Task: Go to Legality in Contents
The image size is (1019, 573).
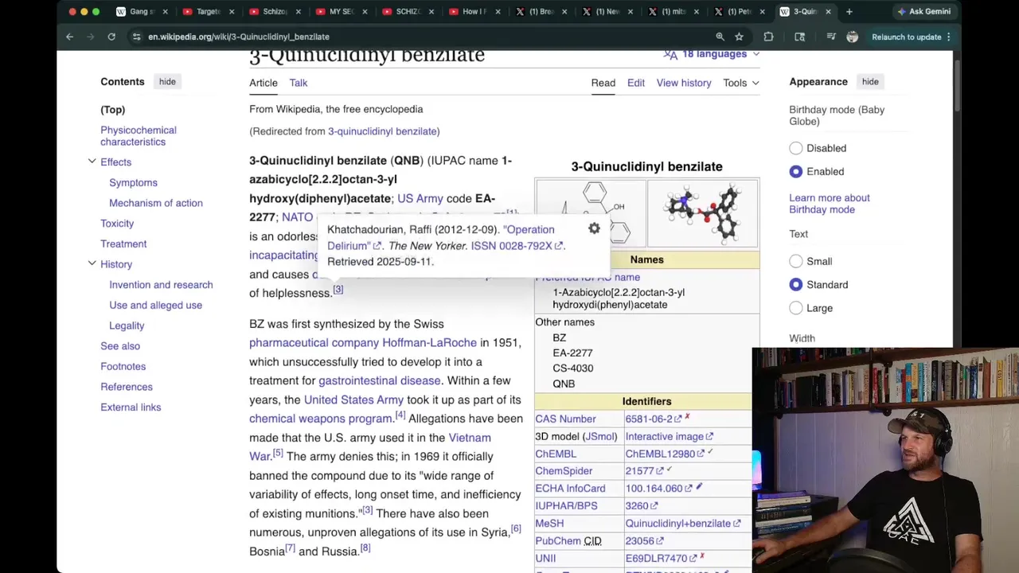Action: (x=127, y=325)
